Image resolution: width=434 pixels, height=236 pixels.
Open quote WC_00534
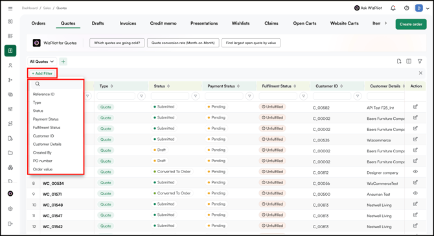pos(53,183)
